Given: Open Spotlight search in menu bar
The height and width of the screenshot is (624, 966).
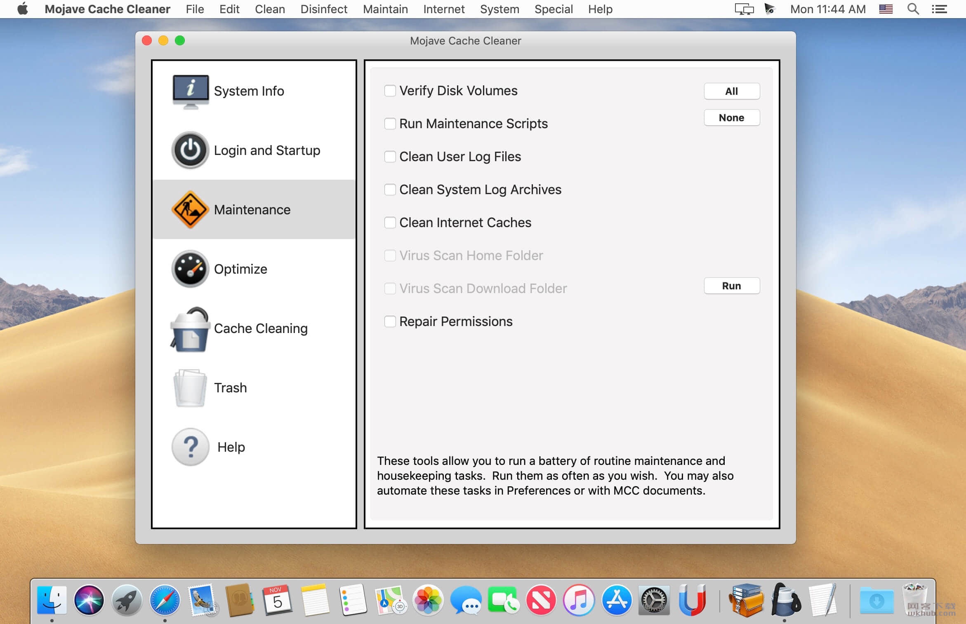Looking at the screenshot, I should 913,9.
